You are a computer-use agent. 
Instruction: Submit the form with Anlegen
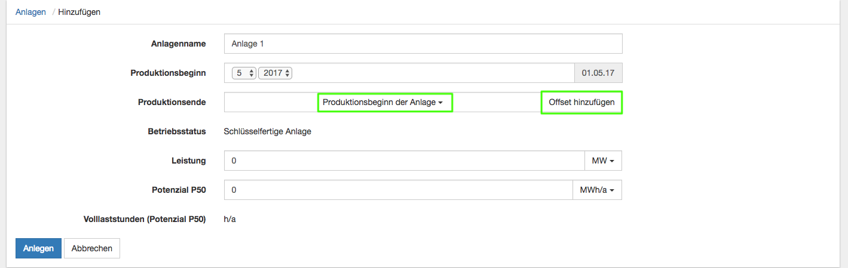(38, 248)
